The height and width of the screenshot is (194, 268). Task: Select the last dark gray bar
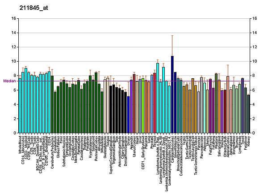click(248, 114)
